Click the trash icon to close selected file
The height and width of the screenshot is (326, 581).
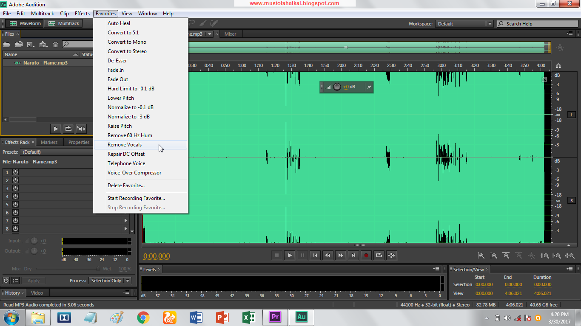click(55, 44)
